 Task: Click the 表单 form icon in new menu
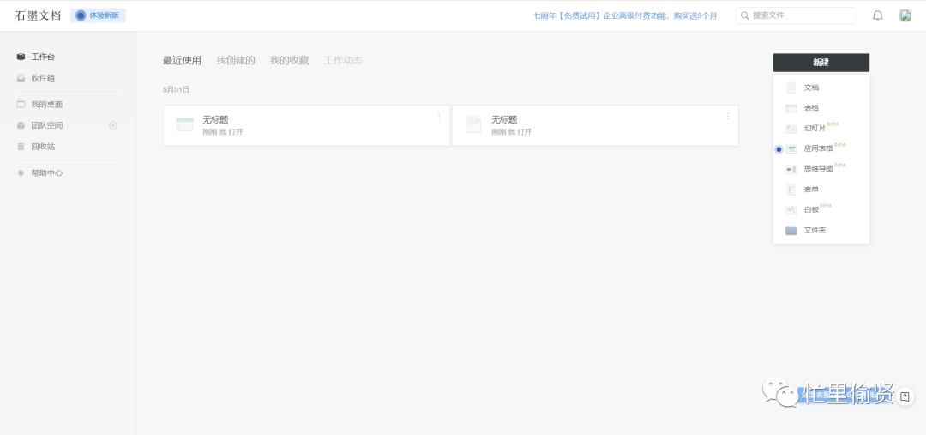(791, 190)
